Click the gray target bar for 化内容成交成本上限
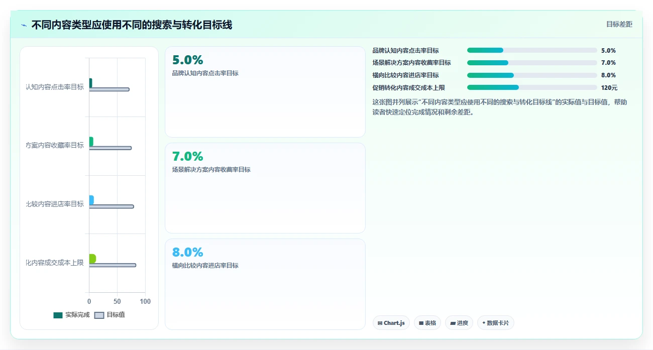This screenshot has height=350, width=653. coord(113,265)
